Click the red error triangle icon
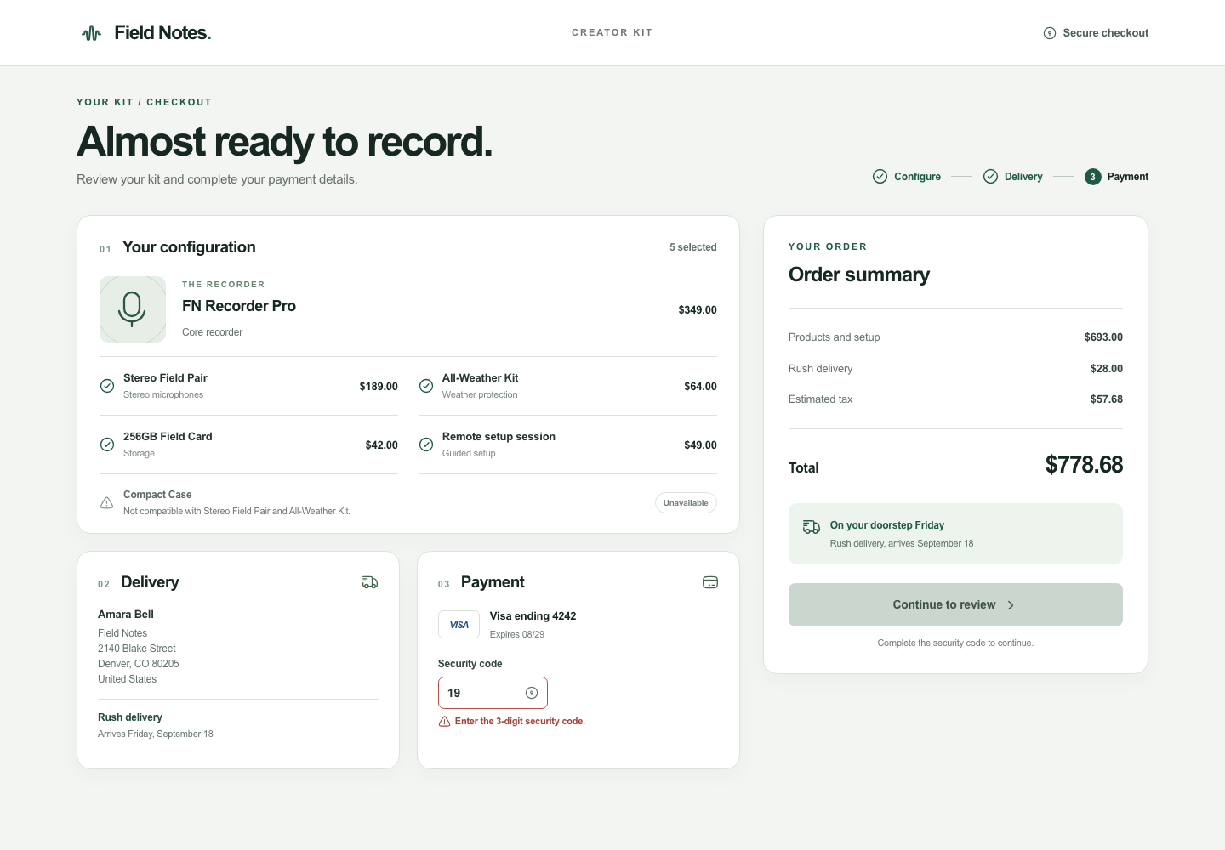 pos(444,722)
